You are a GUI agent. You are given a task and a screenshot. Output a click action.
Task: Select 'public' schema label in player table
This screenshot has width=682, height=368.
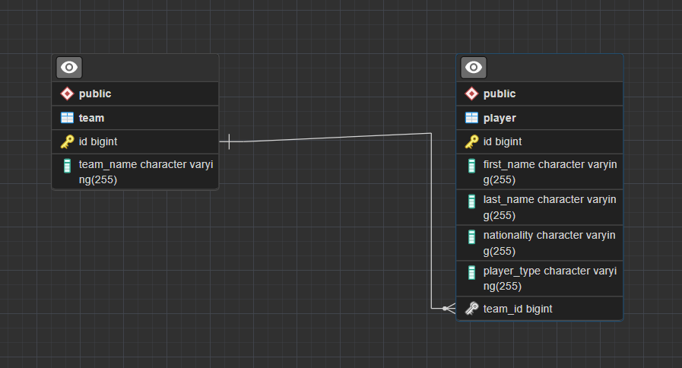500,94
